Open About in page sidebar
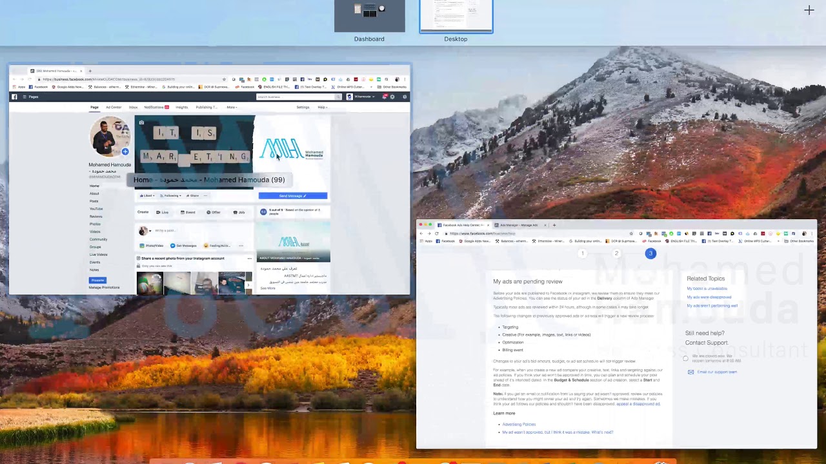 [94, 193]
